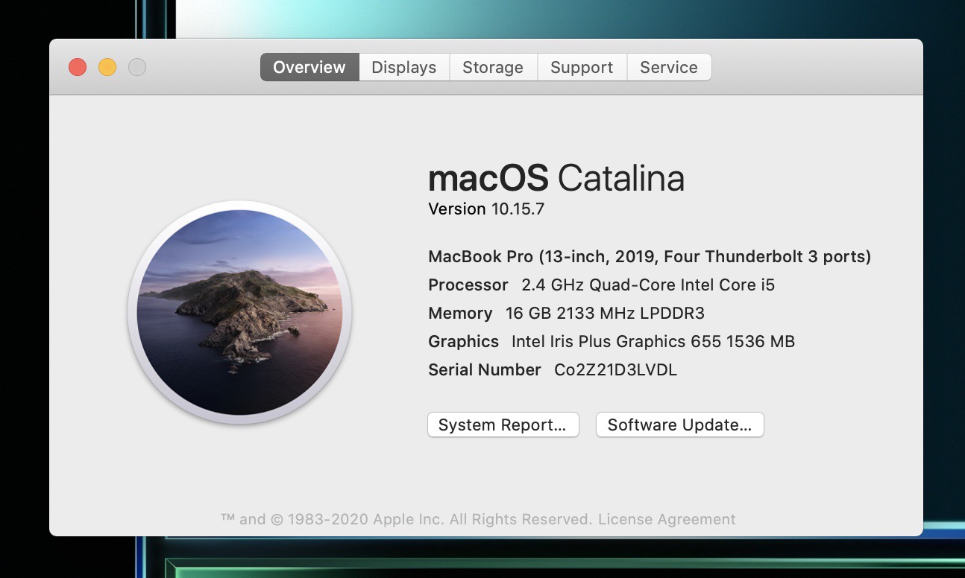This screenshot has height=578, width=965.
Task: Go to the Service tab
Action: (x=669, y=67)
